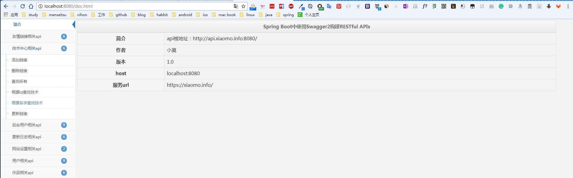Screen dimensions: 573x178
Task: Click the localhost:8080 host value
Action: 183,73
